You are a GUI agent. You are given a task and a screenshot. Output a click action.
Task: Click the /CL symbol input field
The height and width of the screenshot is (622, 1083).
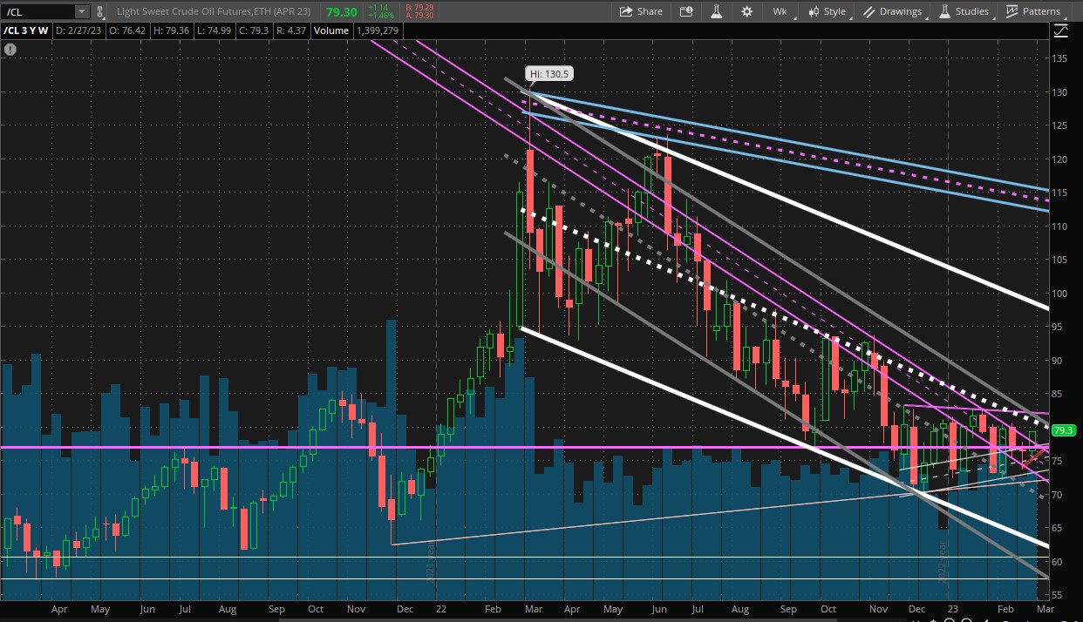(x=37, y=11)
